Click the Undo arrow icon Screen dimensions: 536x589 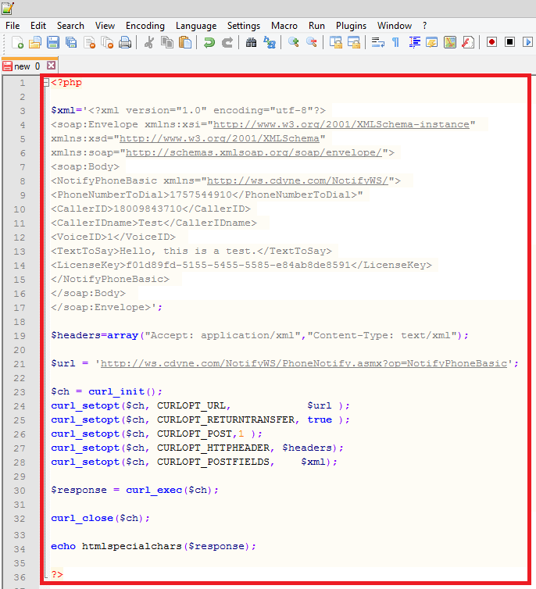point(209,42)
